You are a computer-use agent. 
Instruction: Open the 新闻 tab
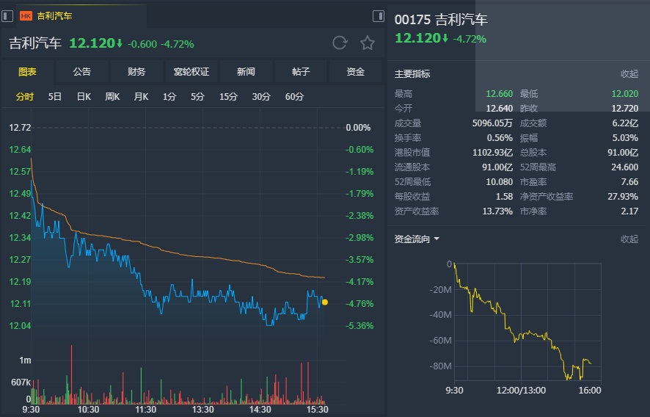[x=246, y=72]
